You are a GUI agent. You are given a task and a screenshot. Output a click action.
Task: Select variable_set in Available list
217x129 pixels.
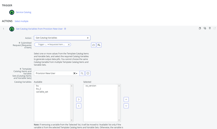click(42, 92)
